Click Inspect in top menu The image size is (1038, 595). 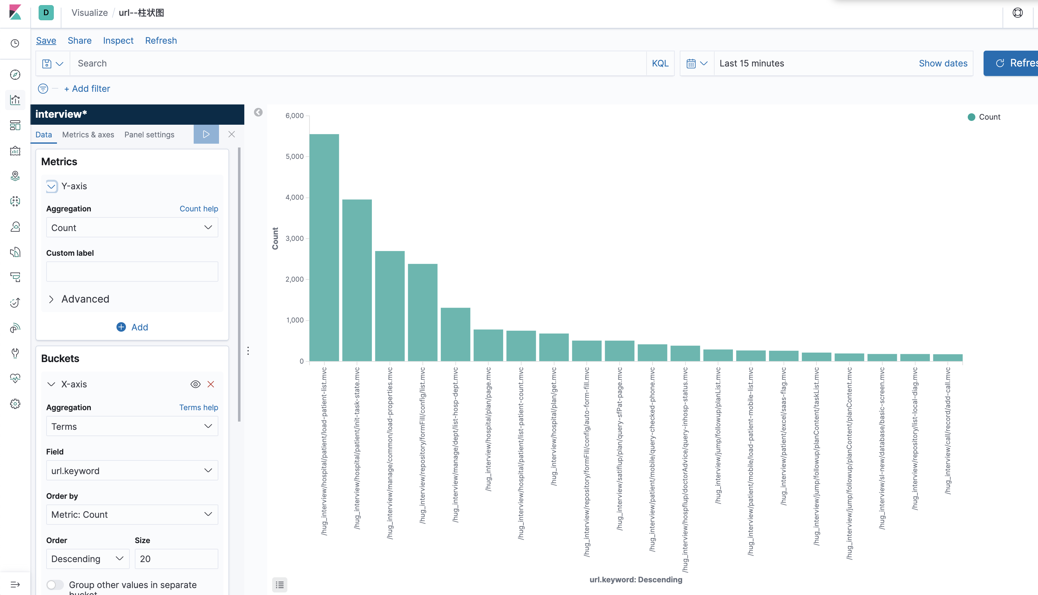tap(118, 41)
